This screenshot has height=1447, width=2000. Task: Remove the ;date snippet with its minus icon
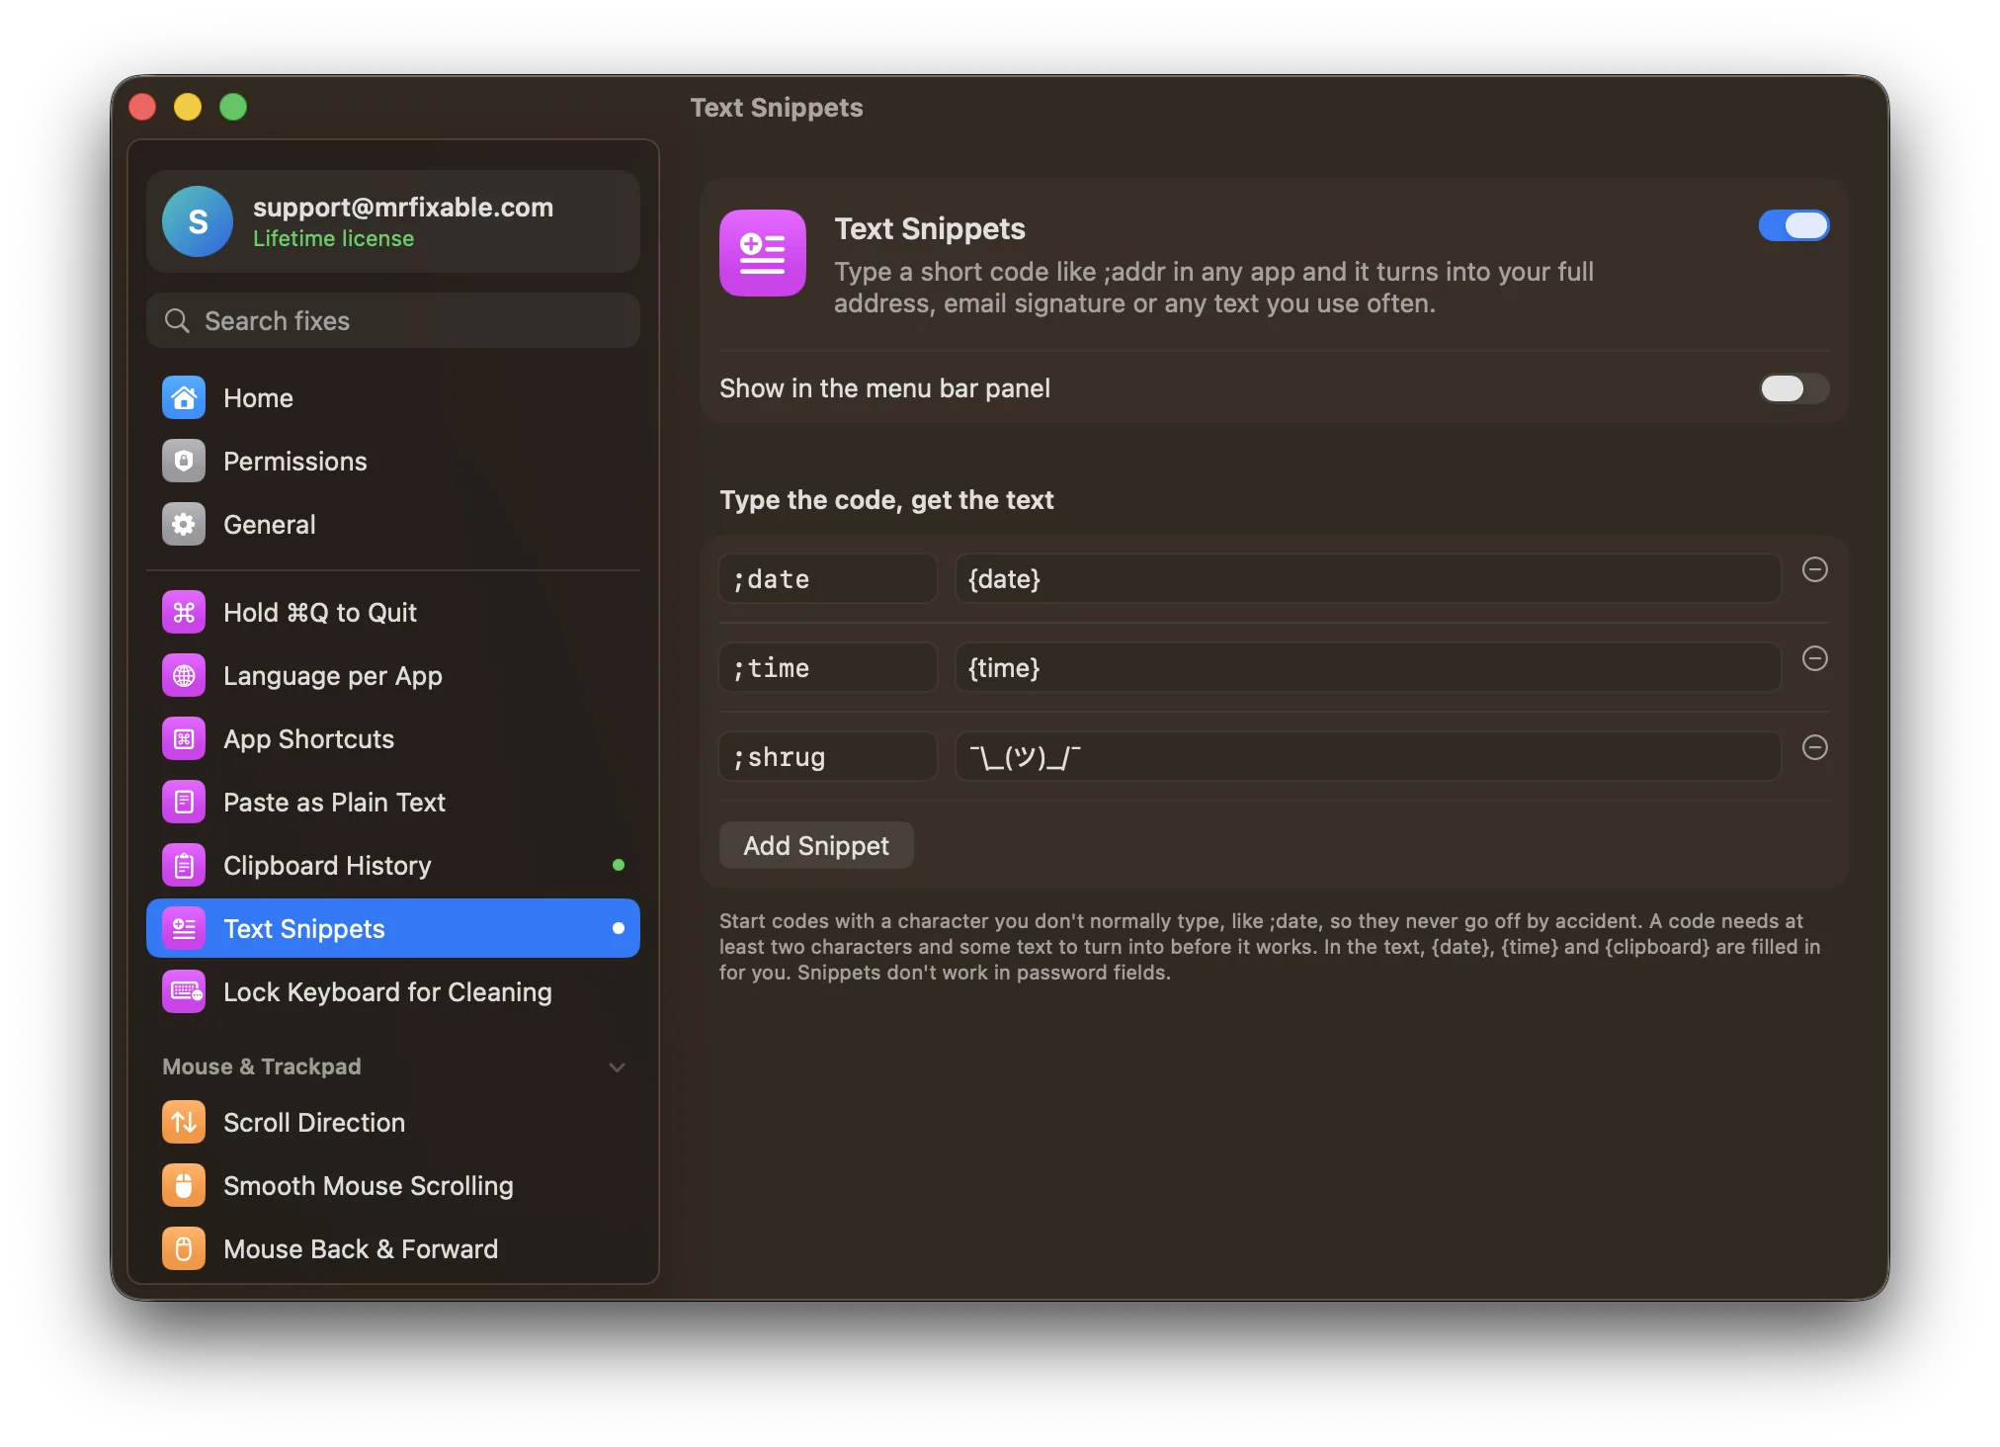click(x=1814, y=569)
